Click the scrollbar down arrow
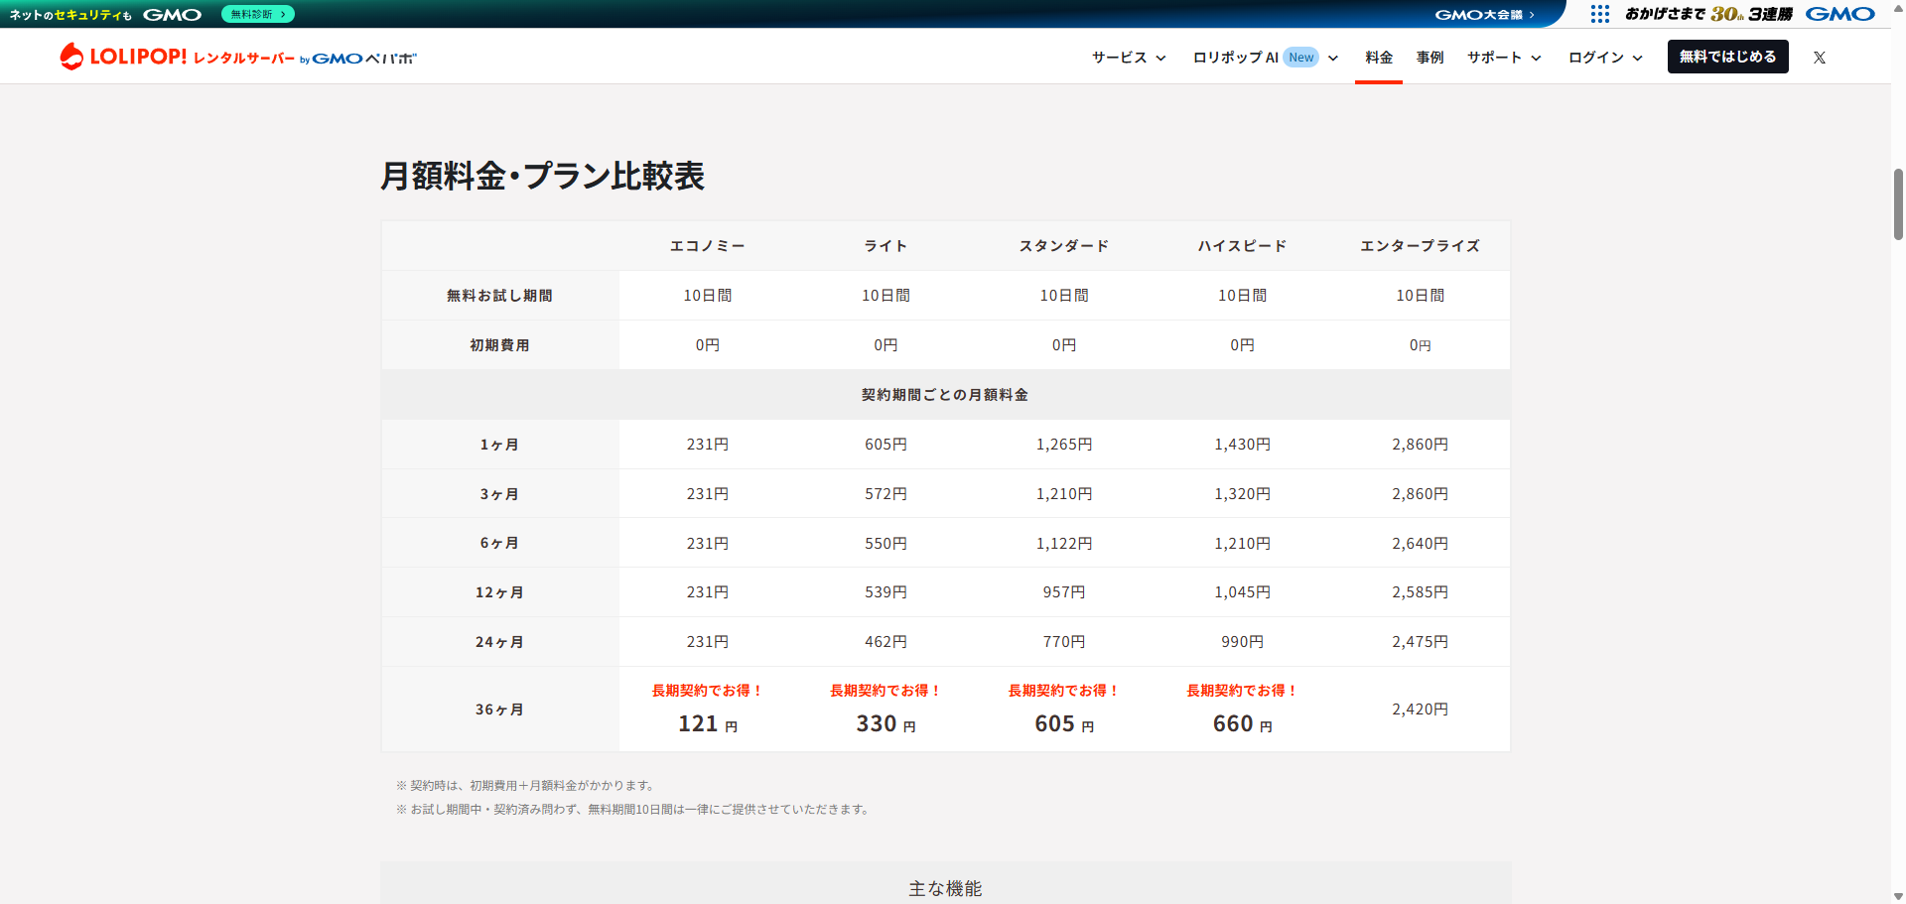Screen dimensions: 1906x904 [x=1898, y=896]
